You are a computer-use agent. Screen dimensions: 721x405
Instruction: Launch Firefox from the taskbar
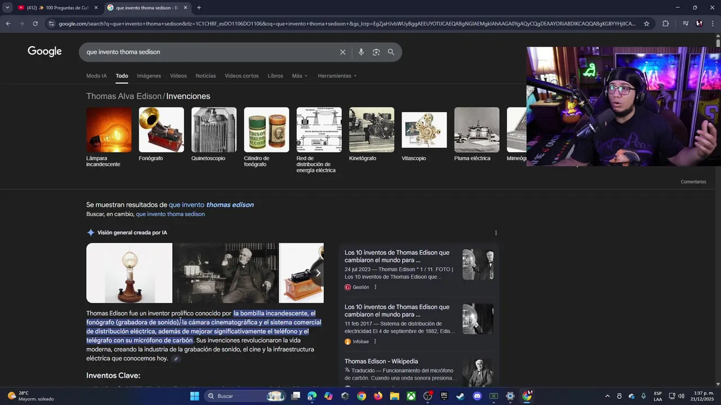(x=378, y=396)
